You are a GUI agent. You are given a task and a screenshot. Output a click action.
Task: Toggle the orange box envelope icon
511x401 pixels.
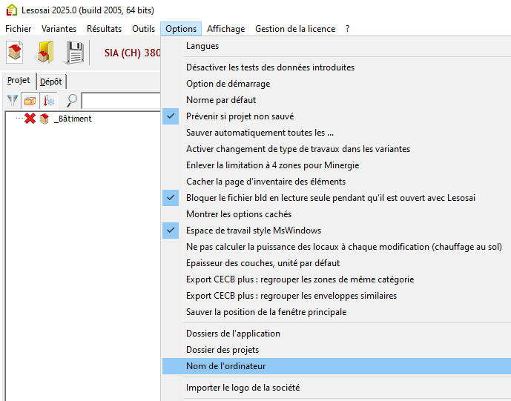click(x=30, y=100)
